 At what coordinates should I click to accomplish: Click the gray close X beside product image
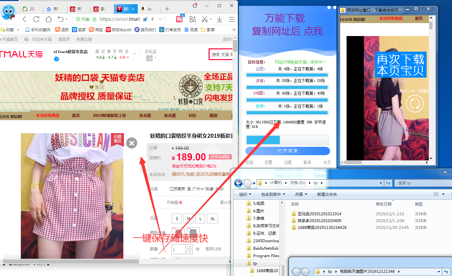pyautogui.click(x=131, y=143)
